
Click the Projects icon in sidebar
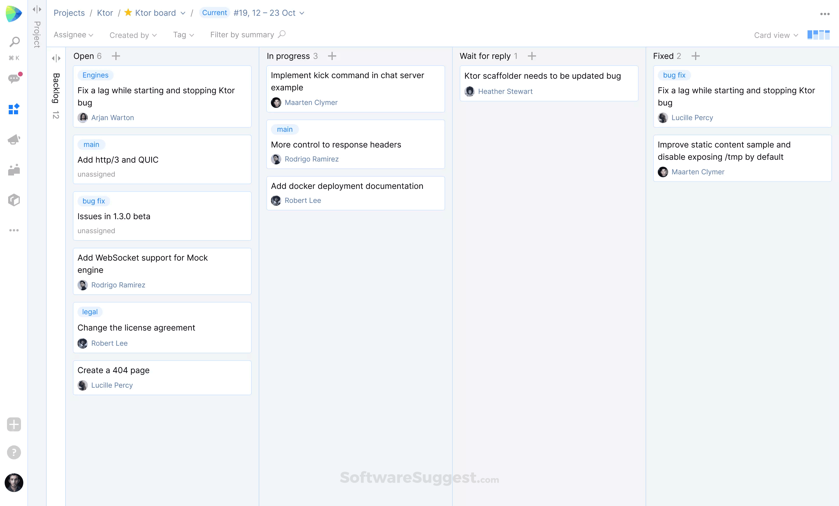coord(14,109)
